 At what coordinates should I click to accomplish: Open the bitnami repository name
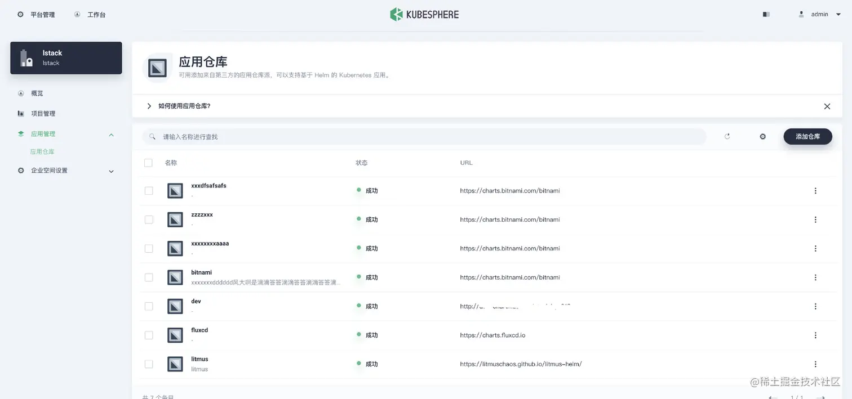tap(201, 272)
